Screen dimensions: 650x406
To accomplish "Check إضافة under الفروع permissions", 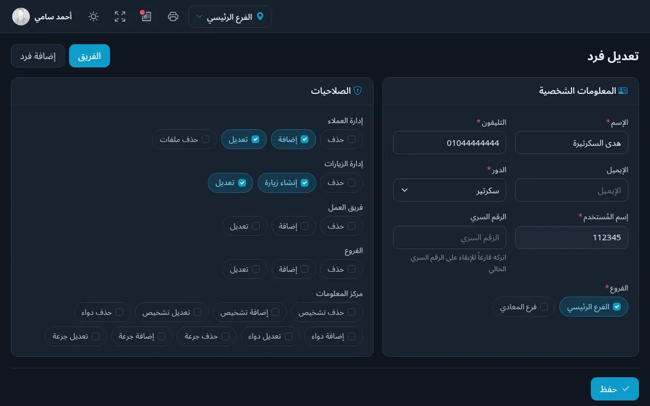I will pos(305,269).
